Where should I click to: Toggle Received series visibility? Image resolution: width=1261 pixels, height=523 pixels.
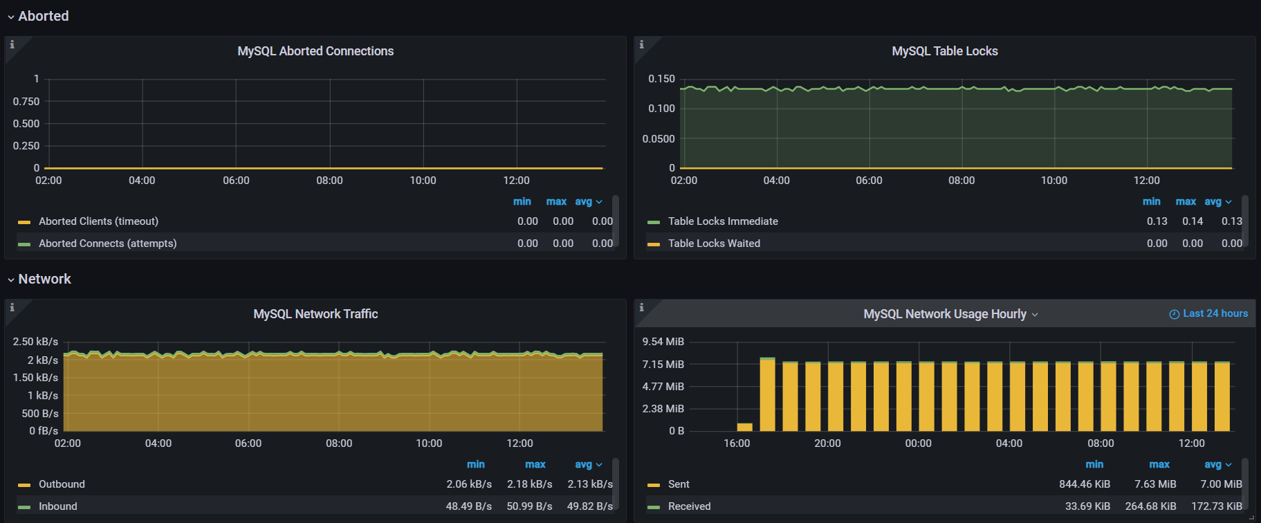coord(689,506)
